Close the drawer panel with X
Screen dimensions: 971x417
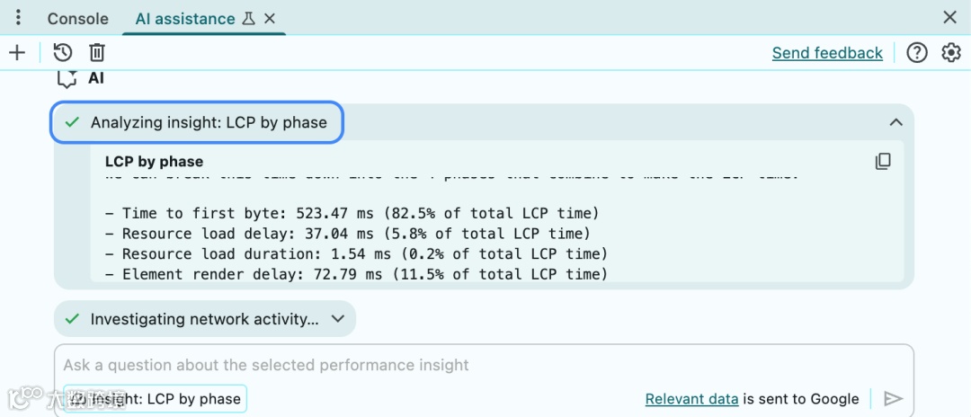point(949,18)
